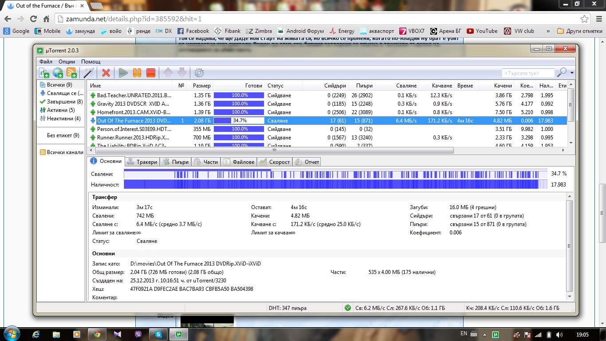Image resolution: width=606 pixels, height=341 pixels.
Task: Open Create New Torrent wand icon
Action: click(89, 73)
